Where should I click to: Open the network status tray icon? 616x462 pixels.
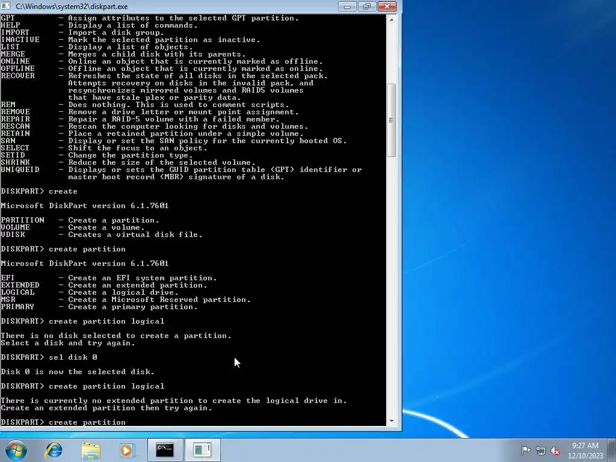(x=541, y=451)
